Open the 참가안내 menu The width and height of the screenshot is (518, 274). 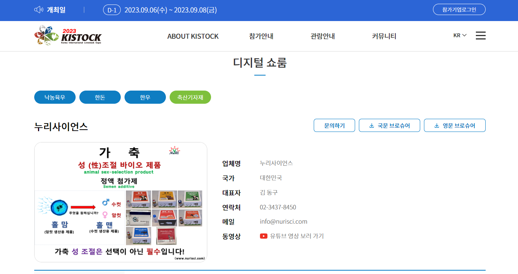(261, 36)
